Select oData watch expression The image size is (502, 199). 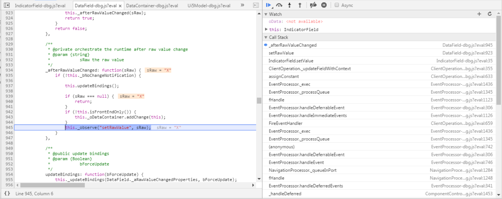[x=296, y=21]
